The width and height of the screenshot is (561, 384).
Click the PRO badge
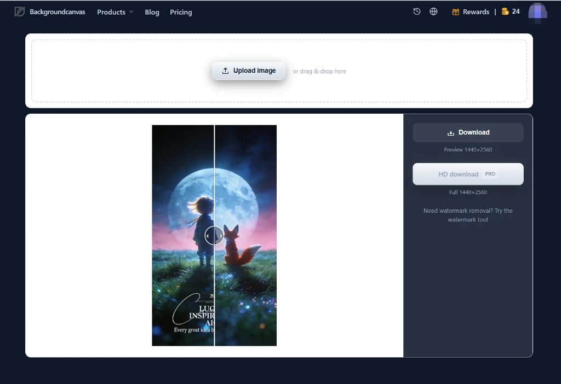click(490, 174)
